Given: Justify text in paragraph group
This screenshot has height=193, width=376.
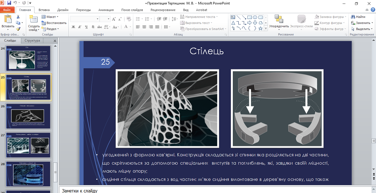Looking at the screenshot, I should pos(157,27).
